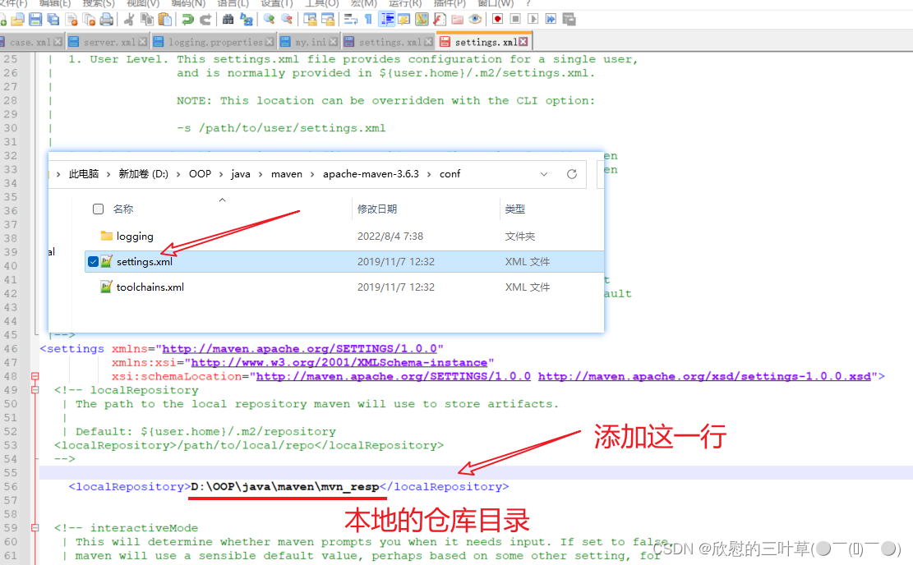Image resolution: width=913 pixels, height=565 pixels.
Task: Expand the chevron after apache-maven-3.6.3 in address bar
Action: point(429,174)
